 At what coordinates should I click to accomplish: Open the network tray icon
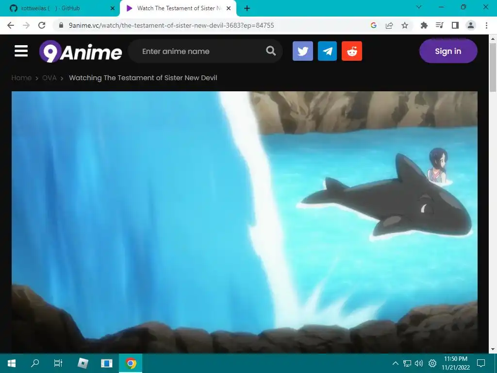[407, 363]
